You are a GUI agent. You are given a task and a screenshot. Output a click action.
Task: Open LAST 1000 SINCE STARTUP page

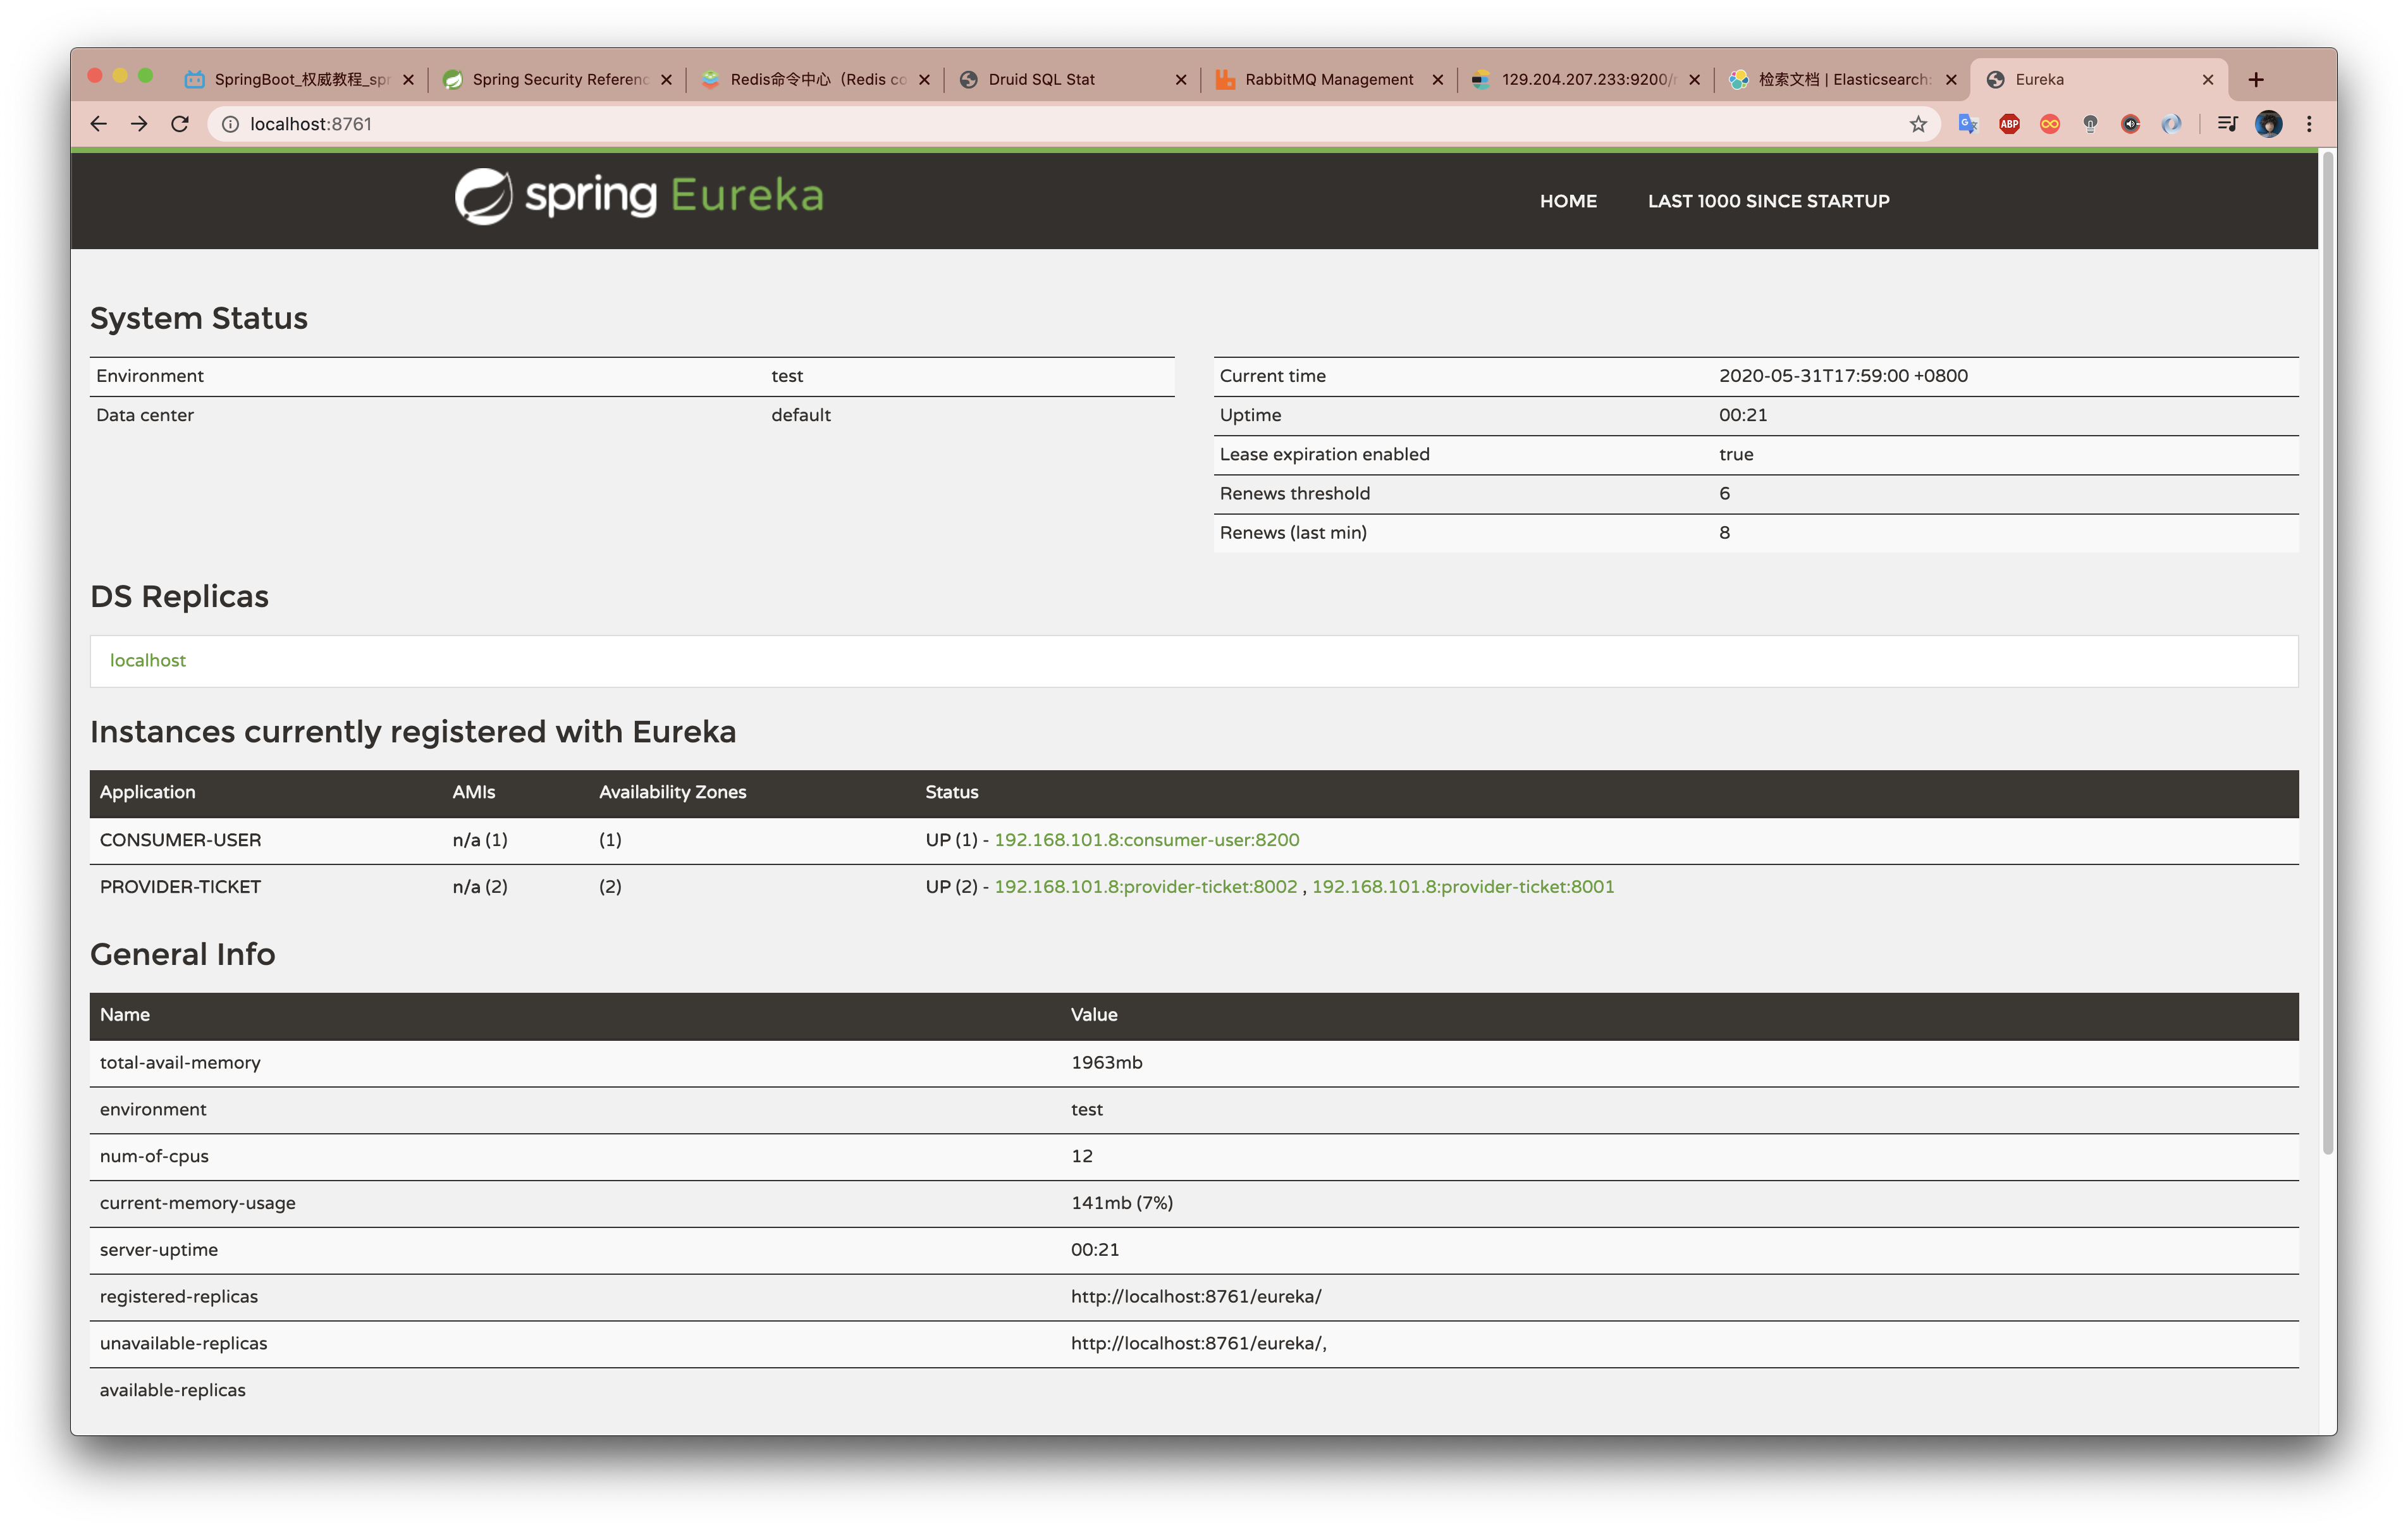coord(1768,201)
